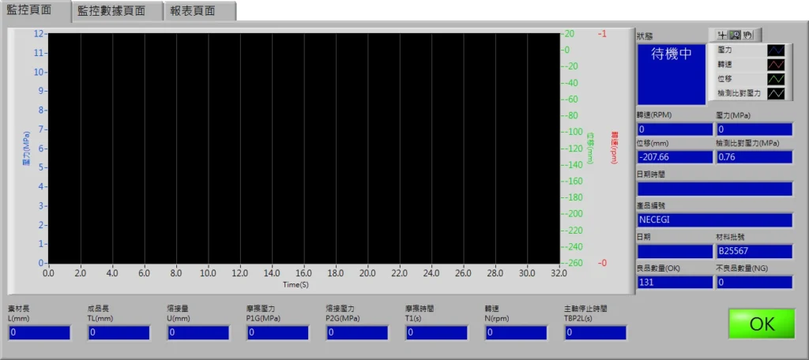Click the 良品數量(OK) field showing 131
Image resolution: width=809 pixels, height=360 pixels.
click(675, 282)
